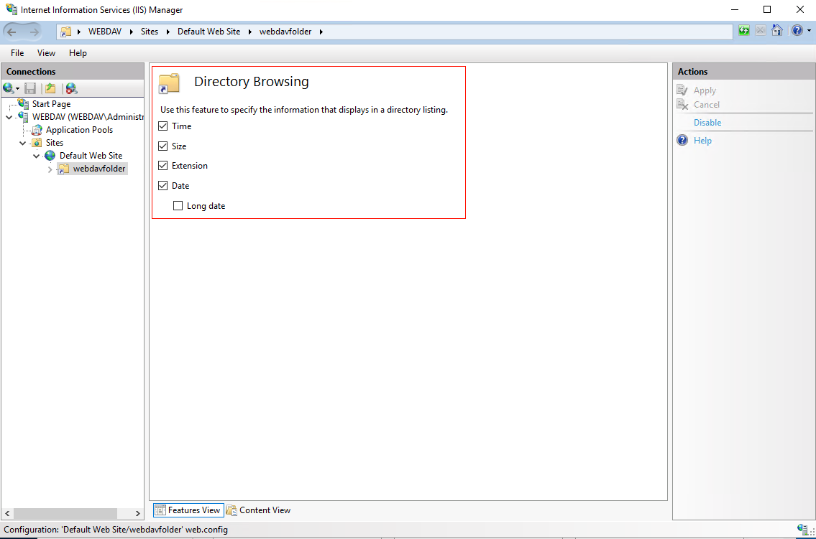The height and width of the screenshot is (539, 816).
Task: Uncheck the Date checkbox
Action: click(163, 185)
